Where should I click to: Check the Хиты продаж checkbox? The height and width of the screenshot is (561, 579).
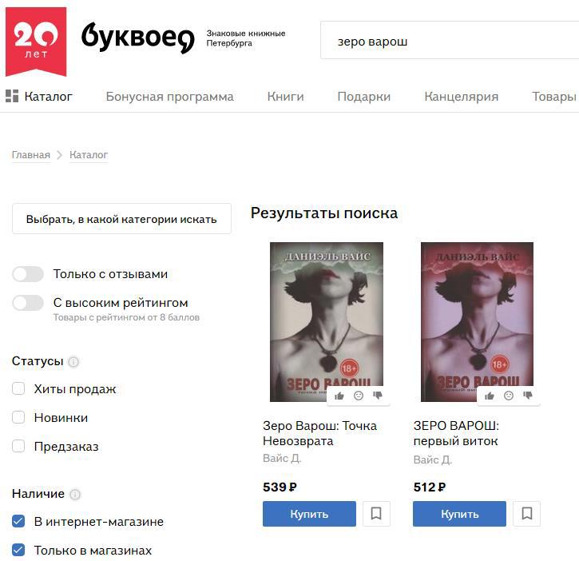click(18, 388)
